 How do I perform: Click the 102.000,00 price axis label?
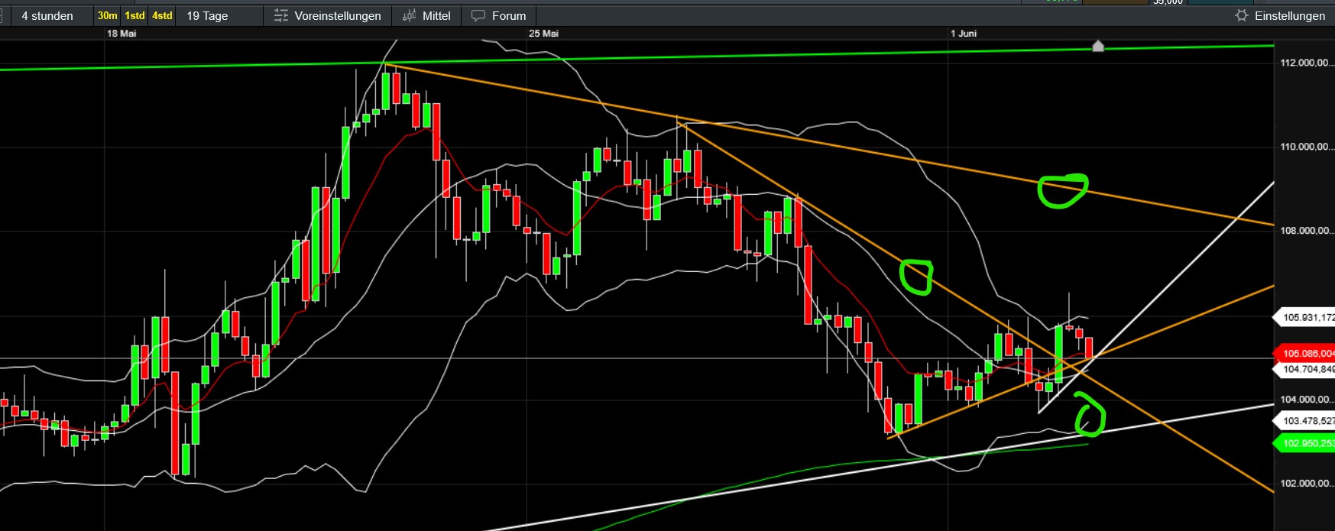pos(1307,483)
